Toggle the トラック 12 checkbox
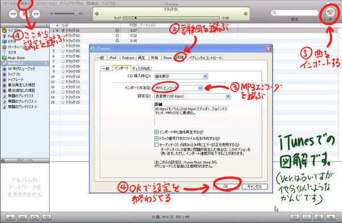 point(63,87)
